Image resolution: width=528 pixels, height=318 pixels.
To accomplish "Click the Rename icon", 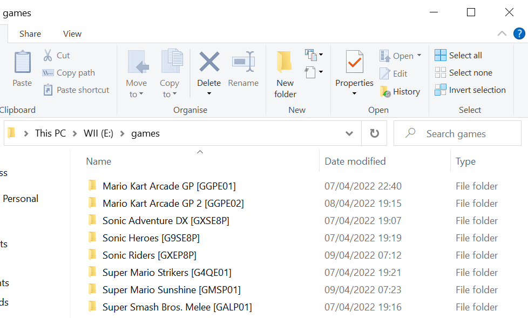I will click(x=243, y=62).
